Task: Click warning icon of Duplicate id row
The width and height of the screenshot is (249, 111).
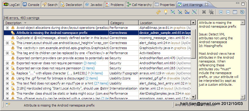Action: [x=13, y=38]
